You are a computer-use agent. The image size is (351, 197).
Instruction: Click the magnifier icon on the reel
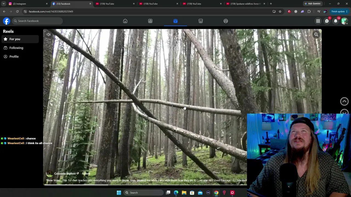point(316,34)
